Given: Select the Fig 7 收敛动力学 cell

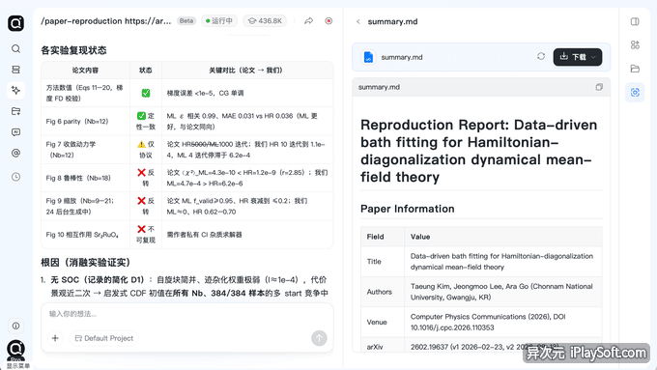Looking at the screenshot, I should [x=85, y=150].
